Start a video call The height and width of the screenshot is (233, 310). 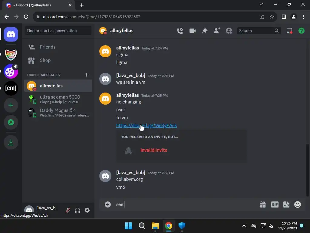pos(192,31)
